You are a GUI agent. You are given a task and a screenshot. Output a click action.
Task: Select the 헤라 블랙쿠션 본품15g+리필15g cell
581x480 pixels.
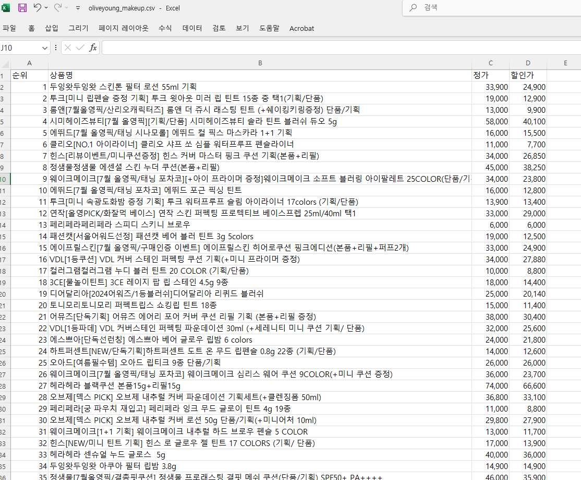coord(260,386)
